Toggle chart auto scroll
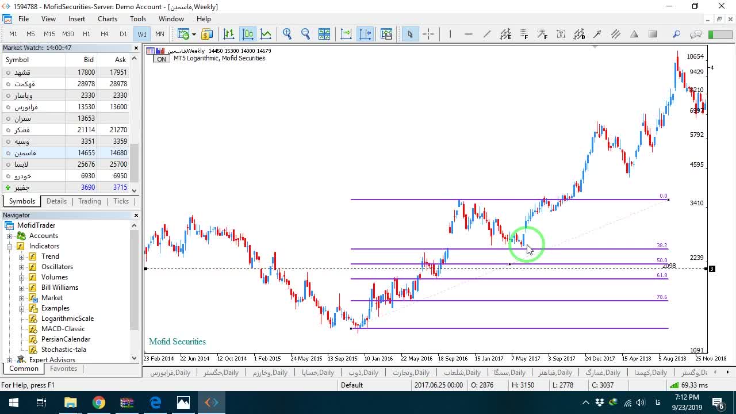This screenshot has width=736, height=414. pos(346,34)
